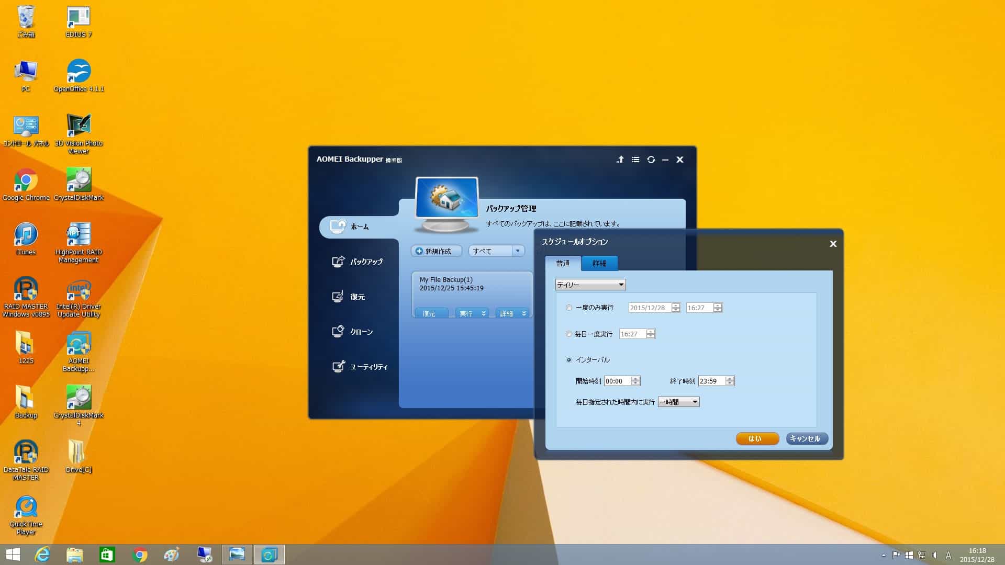The image size is (1005, 565).
Task: Open the 一時間 interval dropdown
Action: pos(678,402)
